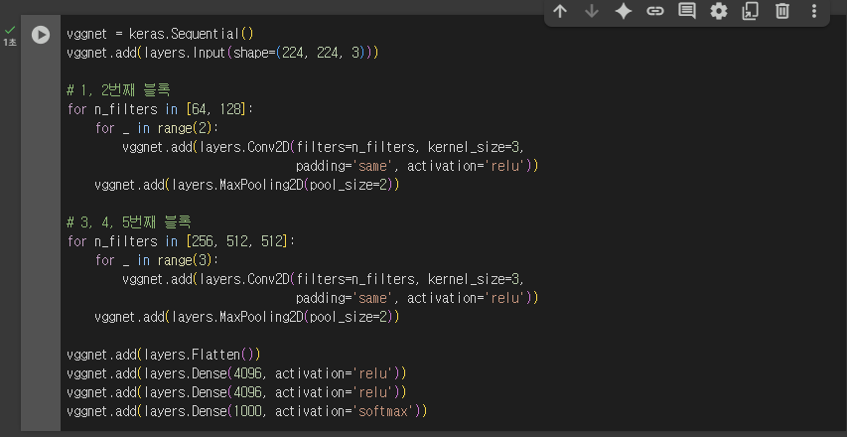Click 'Dense(1000' in last line
Screen dimensions: 847x437
[x=225, y=411]
